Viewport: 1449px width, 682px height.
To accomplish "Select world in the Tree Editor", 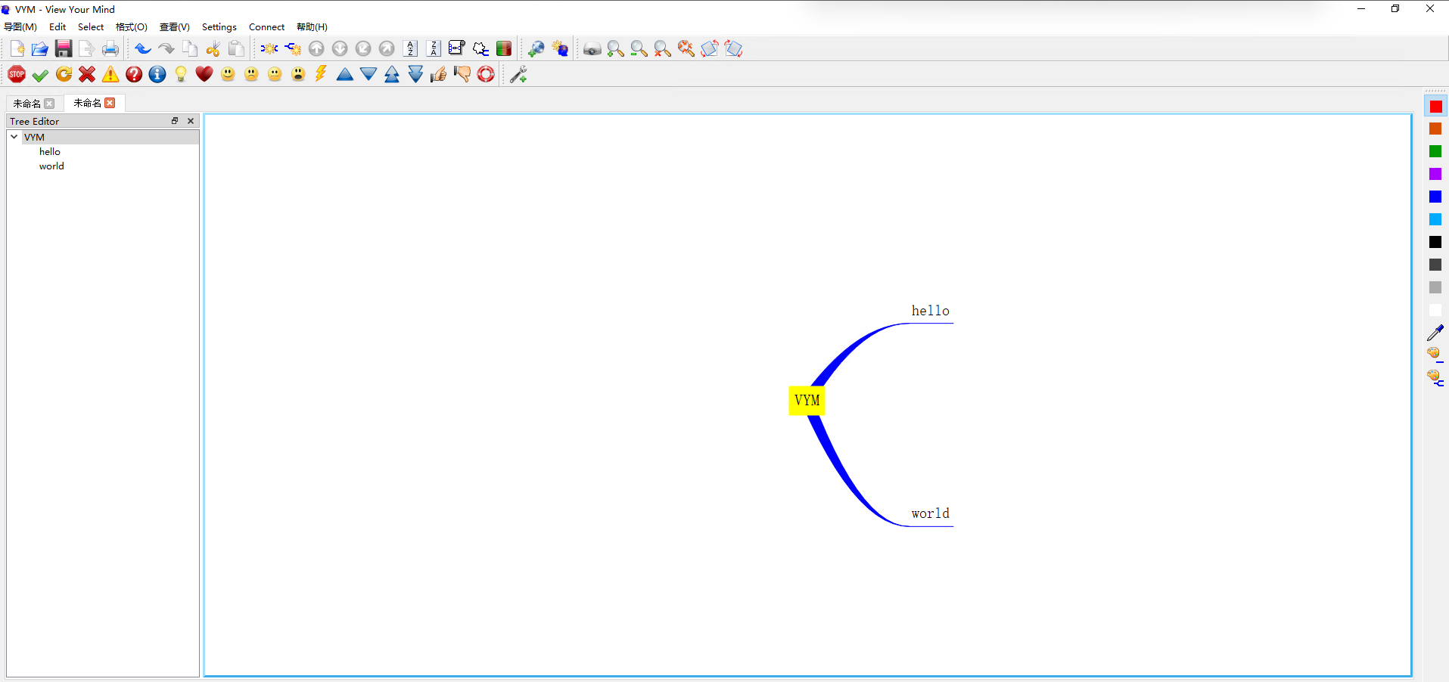I will click(51, 166).
